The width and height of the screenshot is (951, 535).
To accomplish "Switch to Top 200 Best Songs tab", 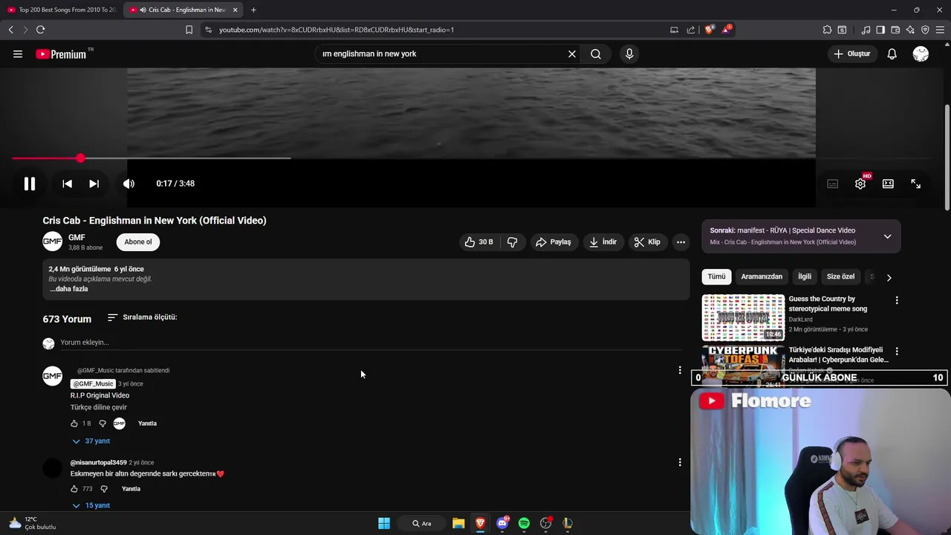I will click(61, 10).
